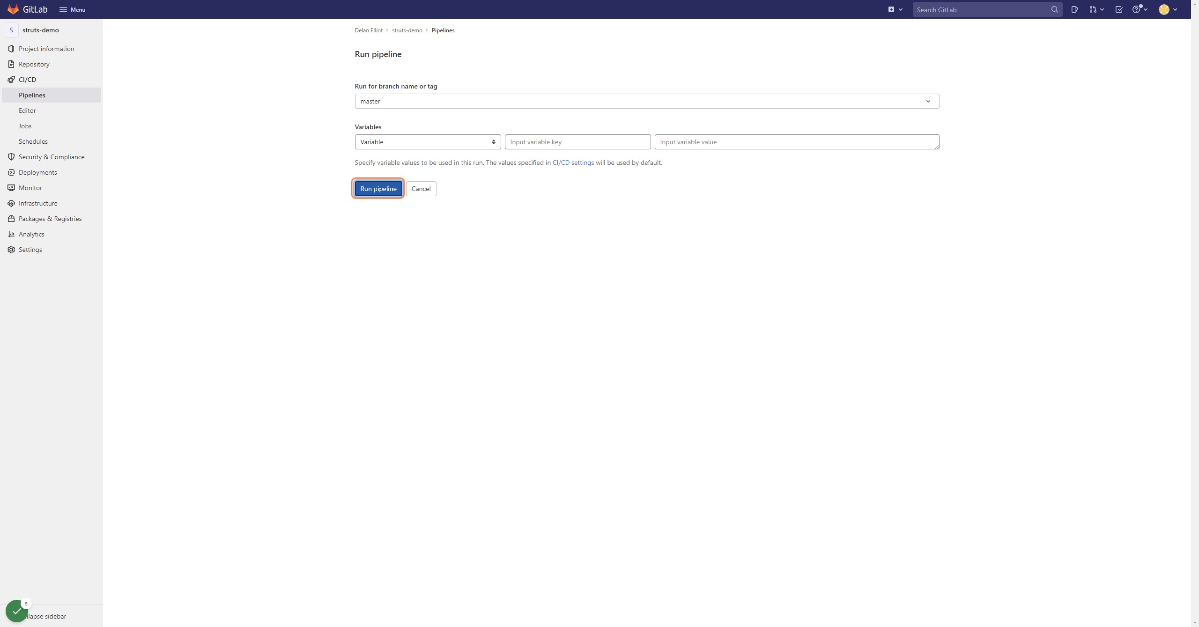Open Schedules in sidebar
The height and width of the screenshot is (627, 1199).
tap(52, 141)
